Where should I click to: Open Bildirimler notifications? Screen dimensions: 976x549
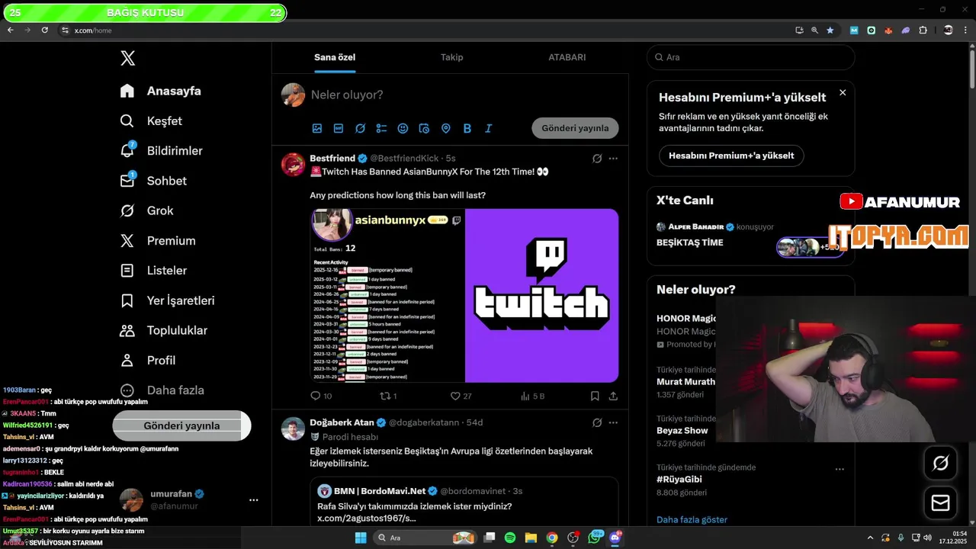161,151
